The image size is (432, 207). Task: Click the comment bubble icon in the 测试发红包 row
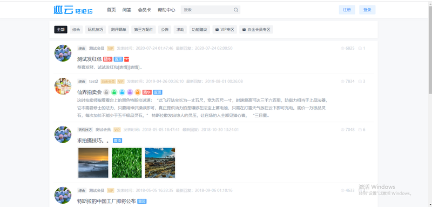(x=360, y=48)
